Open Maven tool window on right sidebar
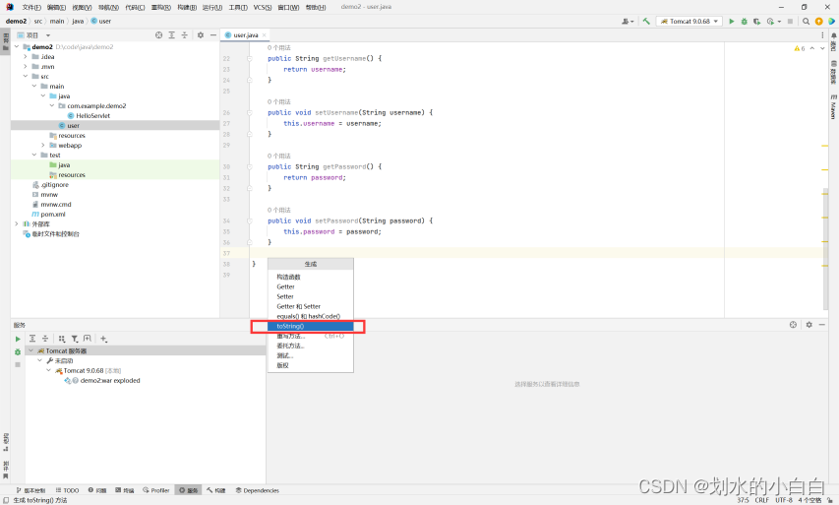Screen dimensions: 839x505 click(x=834, y=106)
